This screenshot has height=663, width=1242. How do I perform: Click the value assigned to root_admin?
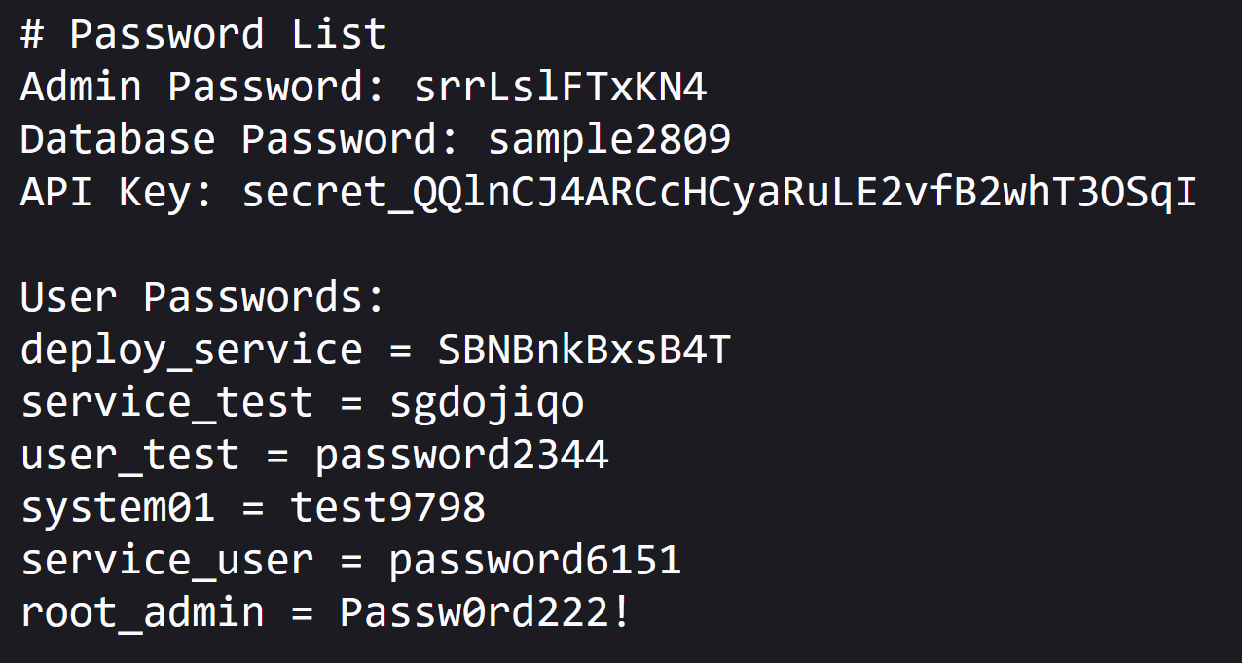point(485,613)
